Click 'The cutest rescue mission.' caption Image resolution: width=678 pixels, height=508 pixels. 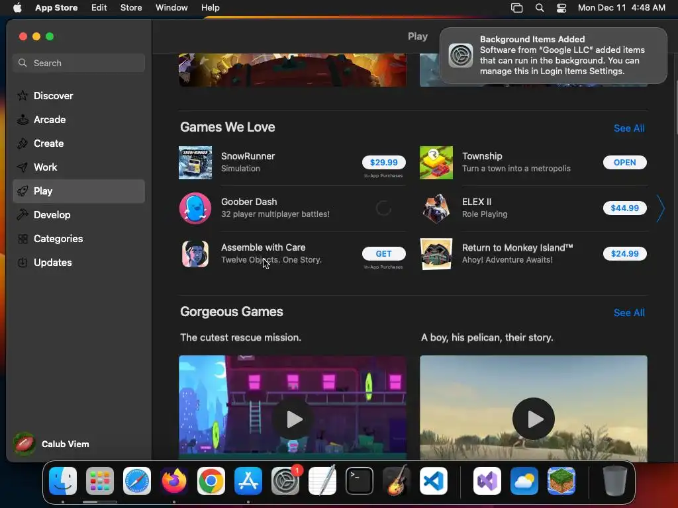click(240, 337)
